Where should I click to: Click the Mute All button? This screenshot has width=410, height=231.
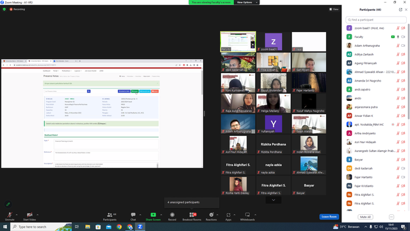click(x=365, y=217)
